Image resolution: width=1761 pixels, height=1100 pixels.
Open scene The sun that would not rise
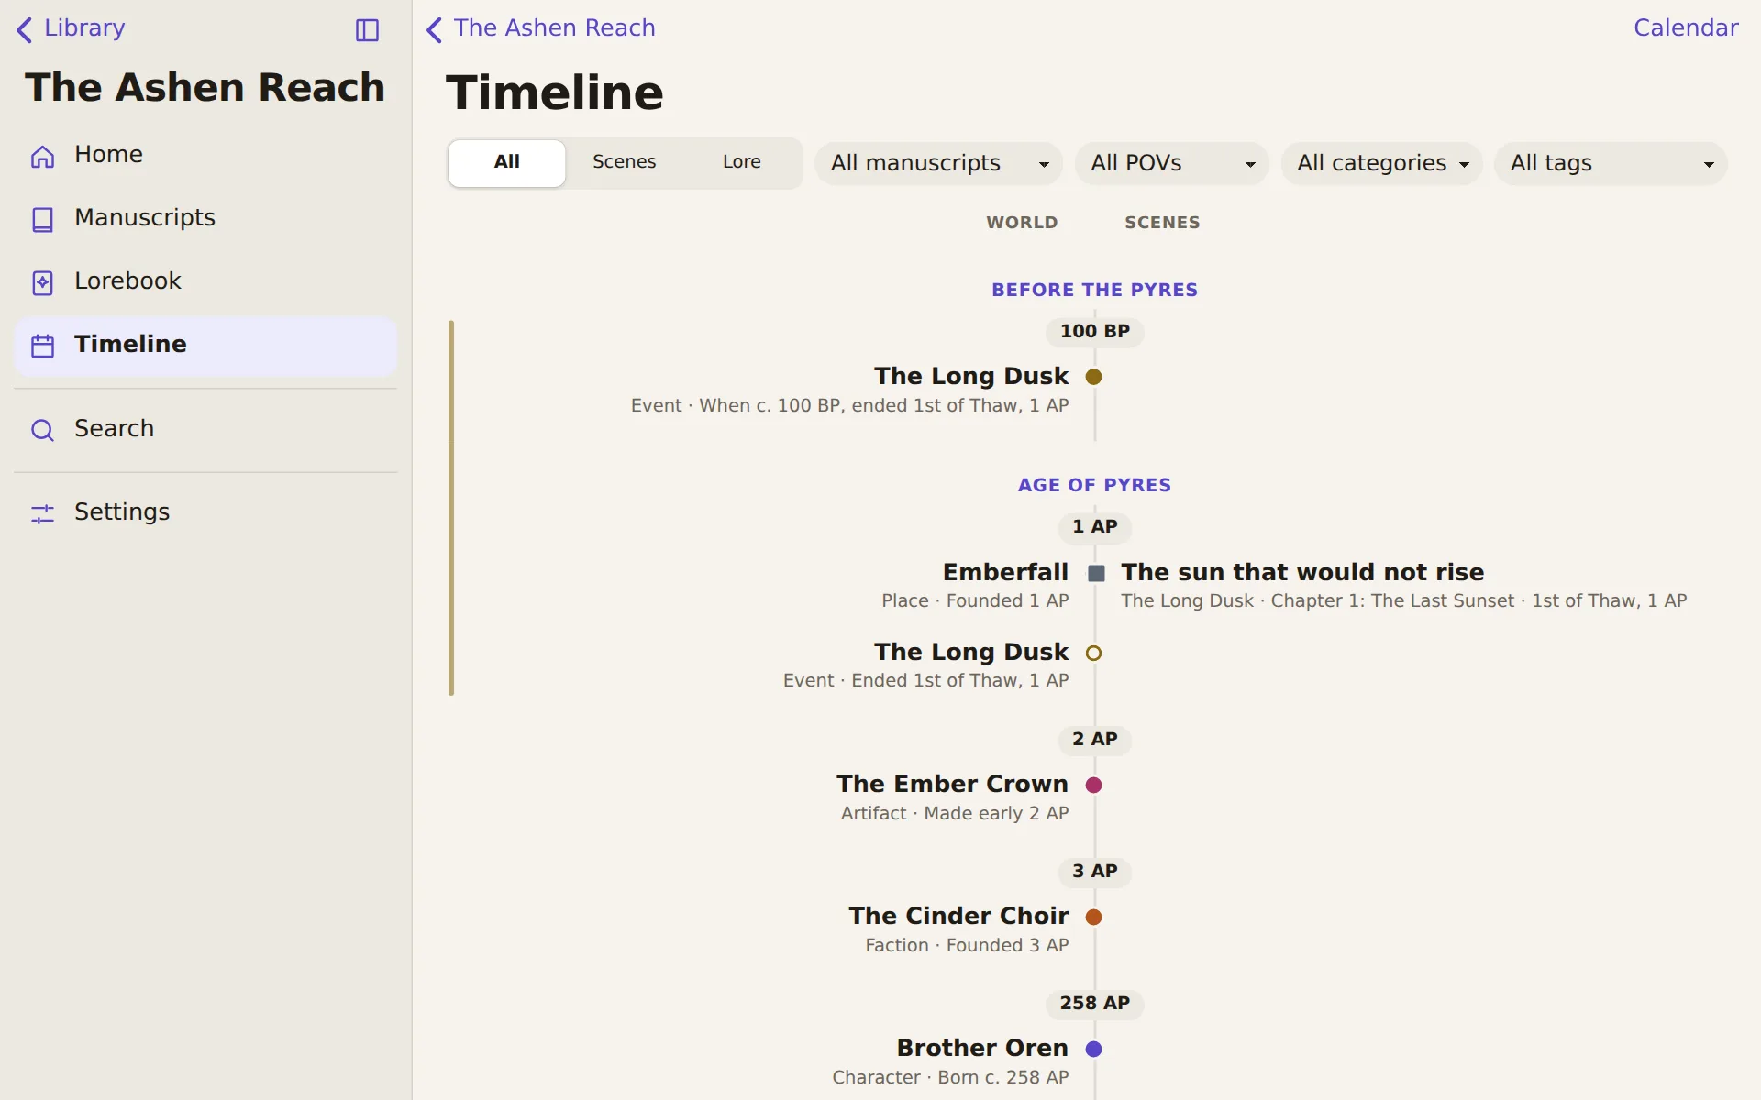click(1302, 573)
